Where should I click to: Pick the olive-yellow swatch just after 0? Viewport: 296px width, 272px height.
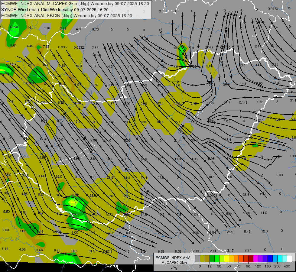pyautogui.click(x=202, y=258)
